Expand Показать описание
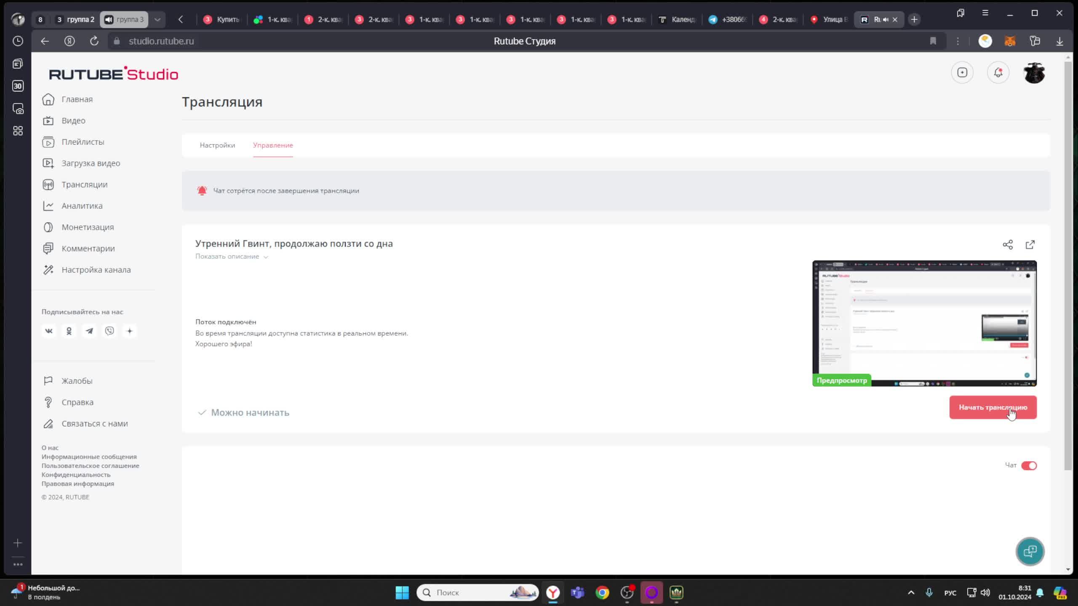The image size is (1078, 606). 232,256
